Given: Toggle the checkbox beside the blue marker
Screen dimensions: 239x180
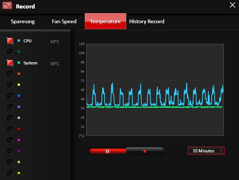Looking at the screenshot, I should tap(10, 96).
